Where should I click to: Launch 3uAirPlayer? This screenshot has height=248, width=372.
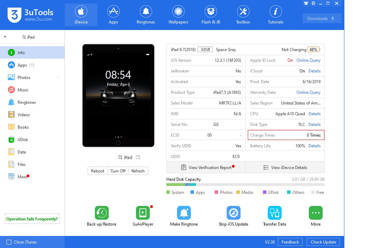143,216
